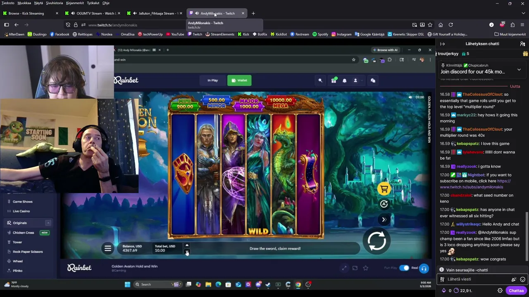Open Game Shows in sidebar
This screenshot has height=297, width=529.
[22, 202]
